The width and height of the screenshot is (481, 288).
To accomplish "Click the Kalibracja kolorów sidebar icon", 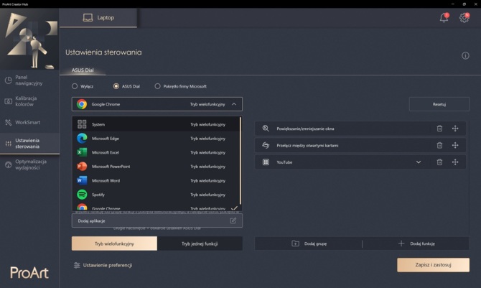I will pos(9,101).
